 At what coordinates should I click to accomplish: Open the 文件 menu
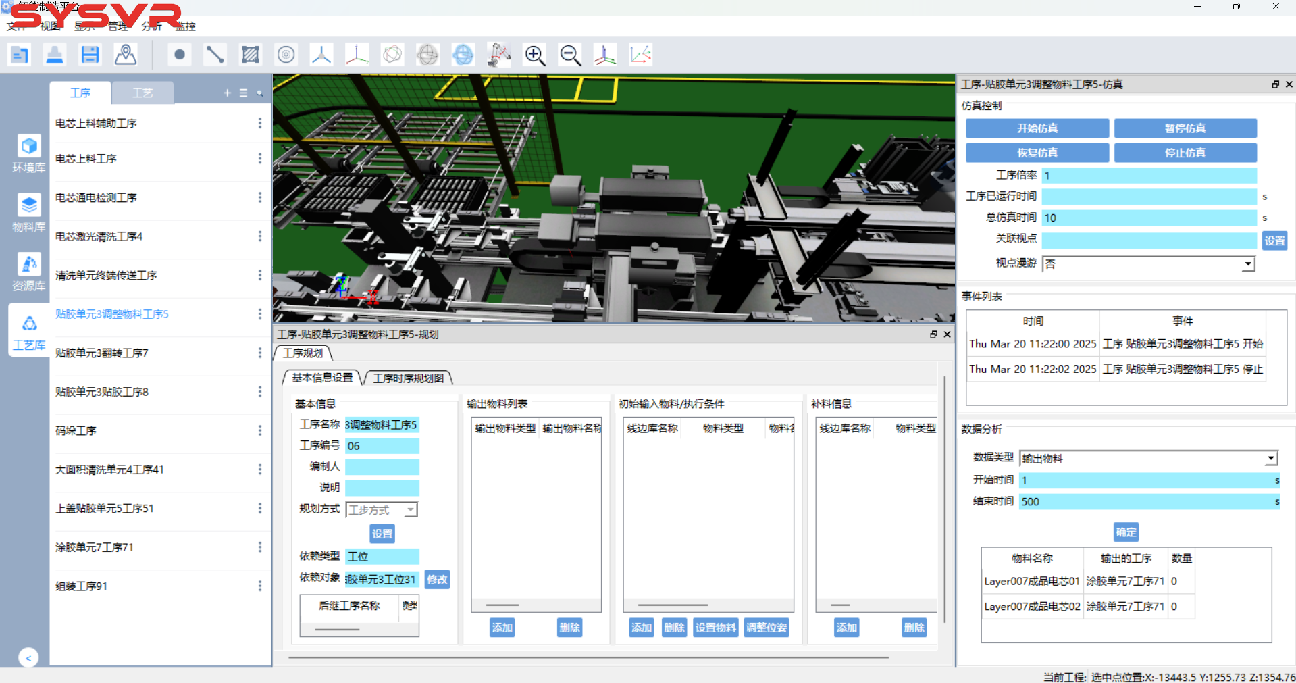point(16,26)
